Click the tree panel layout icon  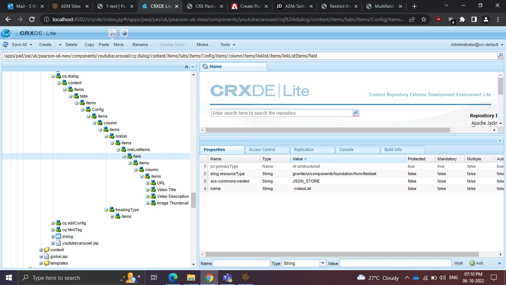pos(186,66)
